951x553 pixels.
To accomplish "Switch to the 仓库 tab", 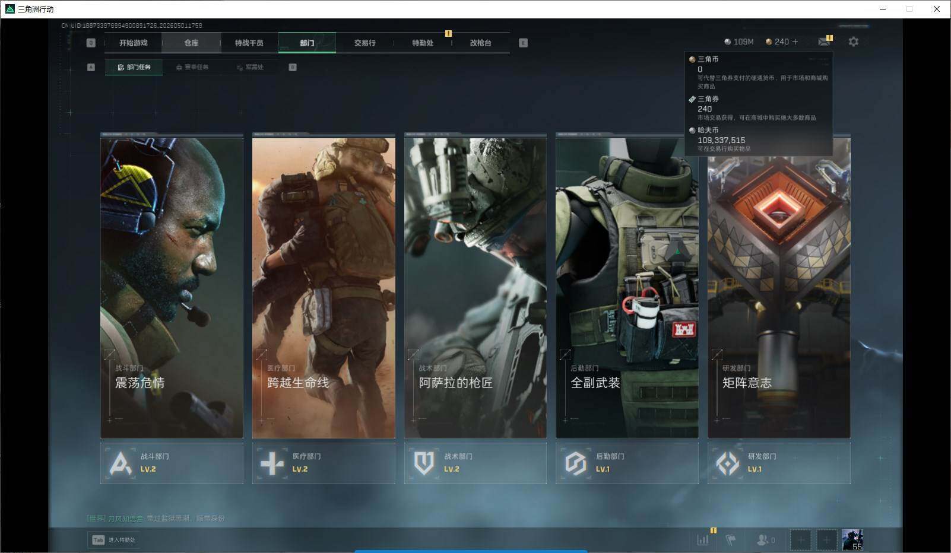I will coord(191,43).
